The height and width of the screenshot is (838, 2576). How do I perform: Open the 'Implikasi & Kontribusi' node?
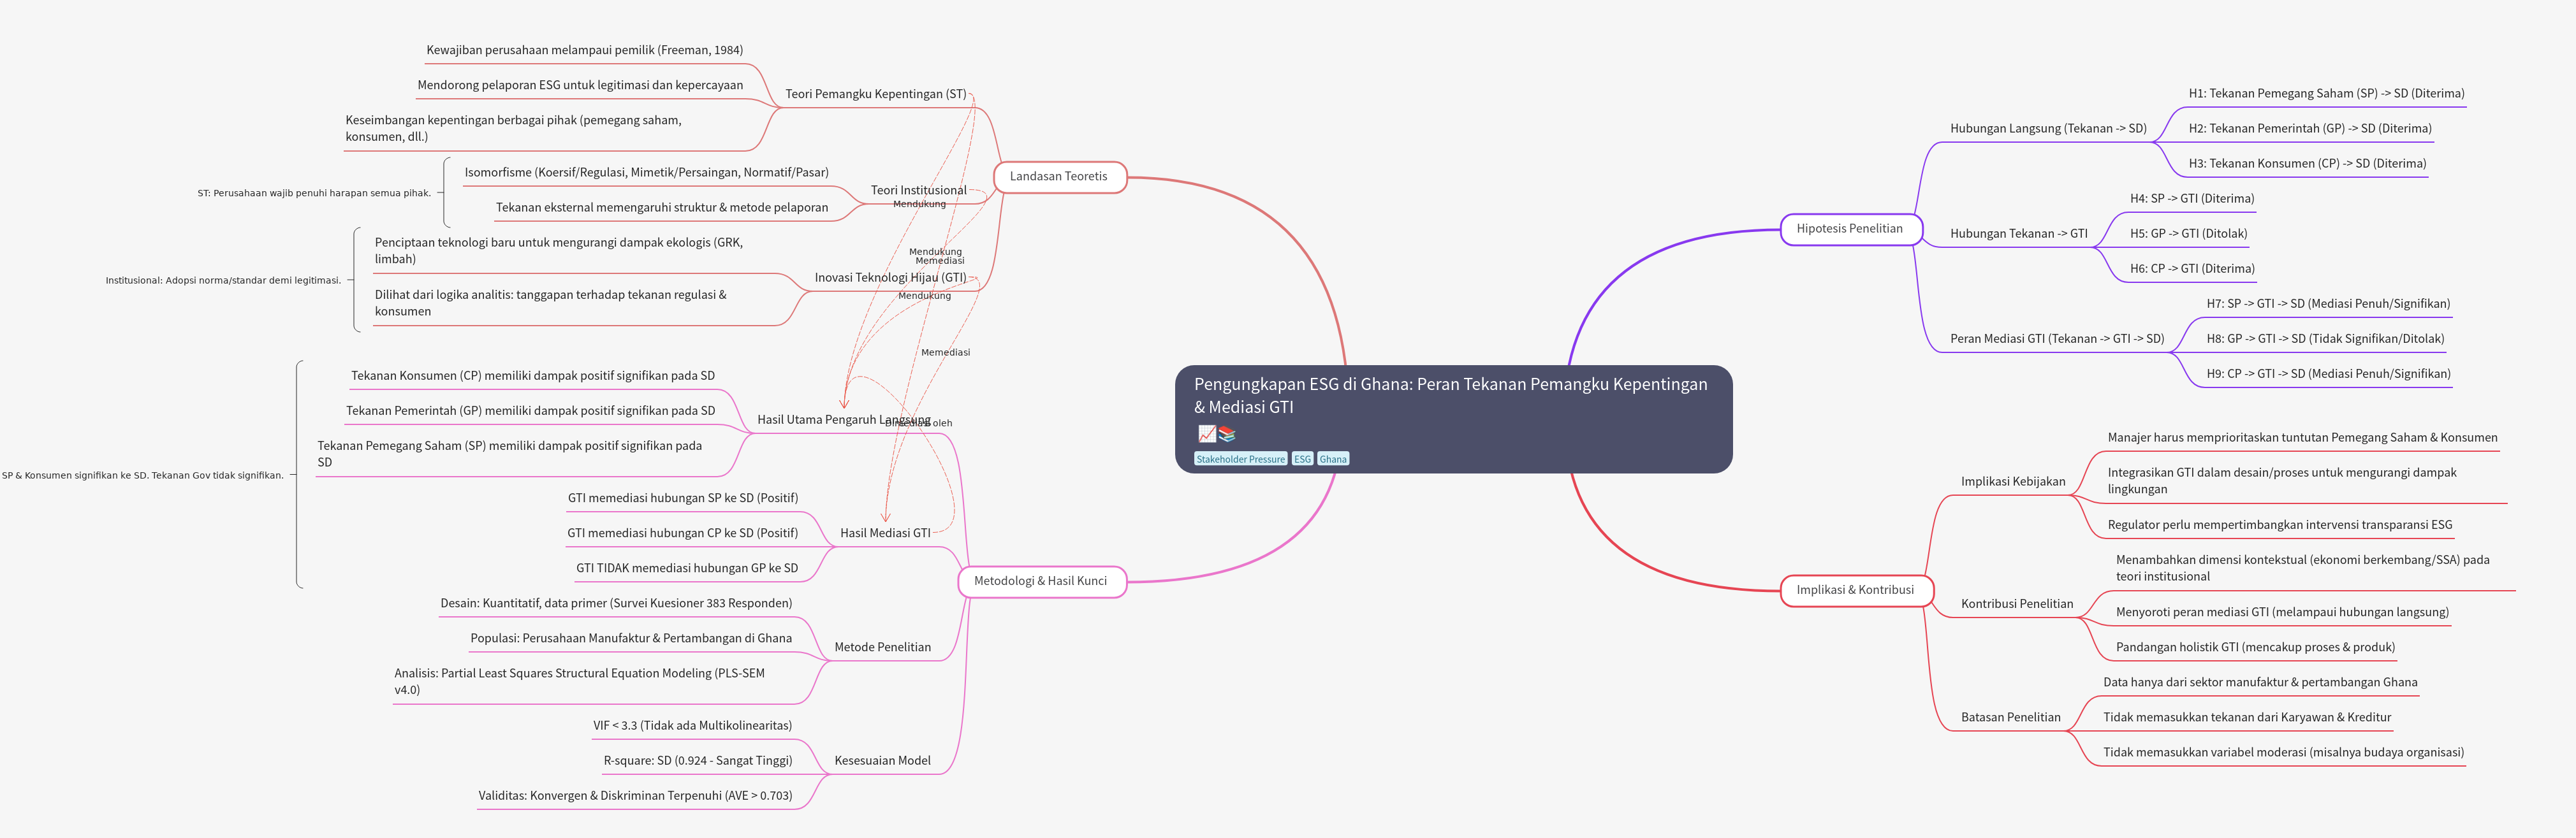[1855, 590]
